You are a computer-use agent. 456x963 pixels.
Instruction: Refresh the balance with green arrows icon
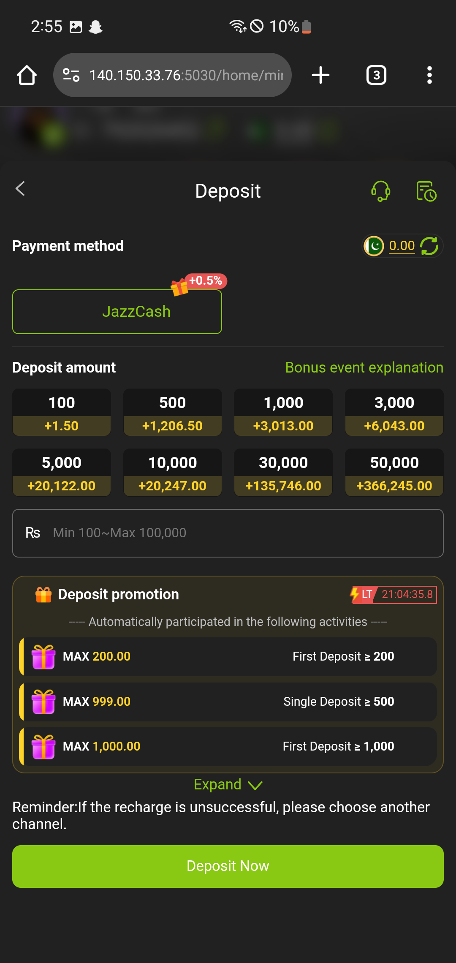tap(429, 246)
